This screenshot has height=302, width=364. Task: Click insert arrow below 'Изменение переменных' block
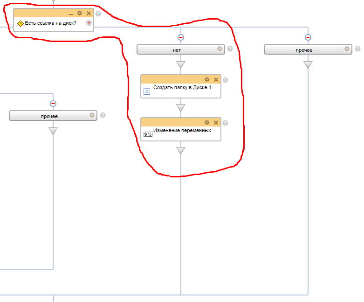(181, 150)
